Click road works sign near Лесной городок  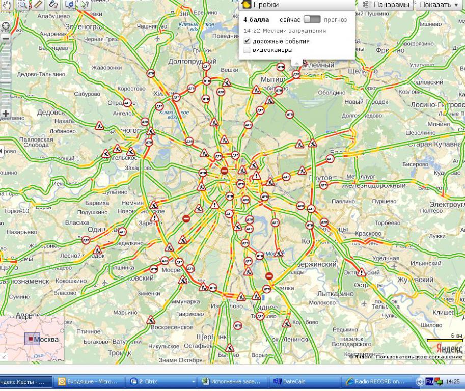[97, 250]
